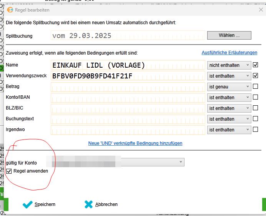Open the Konto/IBAN 'ist enthalten' dropdown
The width and height of the screenshot is (266, 216).
(229, 98)
